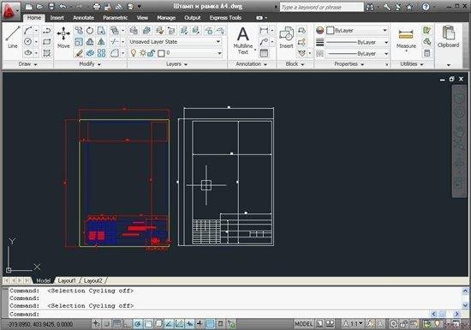Click the Clipboard panel button

(448, 37)
